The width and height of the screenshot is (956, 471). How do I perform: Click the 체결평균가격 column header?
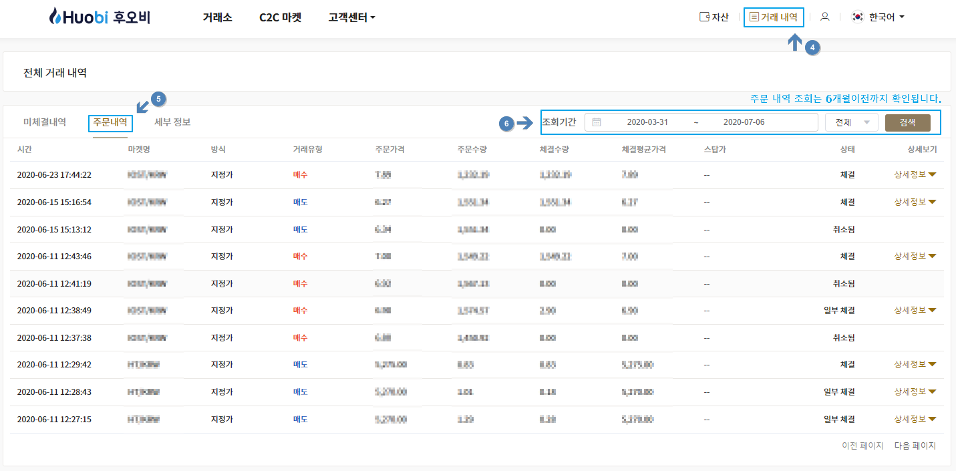pos(644,149)
